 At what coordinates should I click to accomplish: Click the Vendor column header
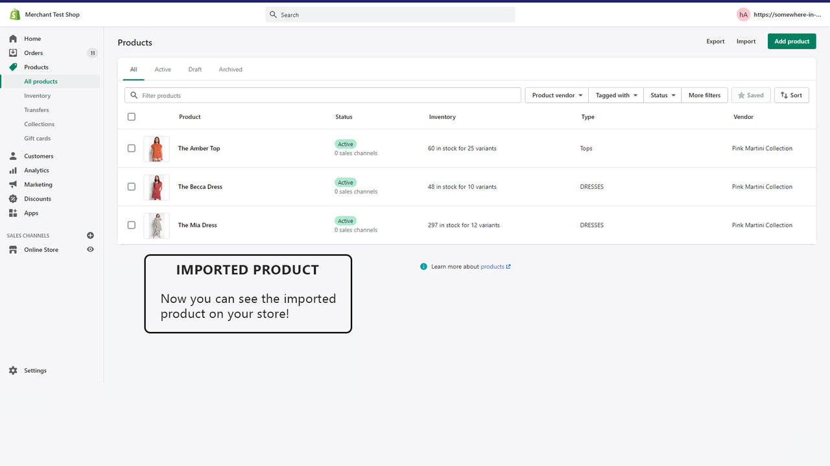[743, 117]
